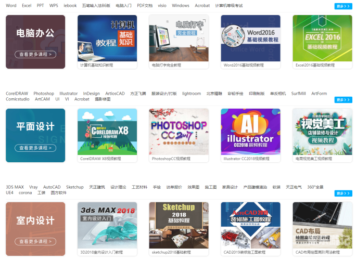Open the 室内设计 category card
Viewport: 356px width, 260px height.
(35, 229)
